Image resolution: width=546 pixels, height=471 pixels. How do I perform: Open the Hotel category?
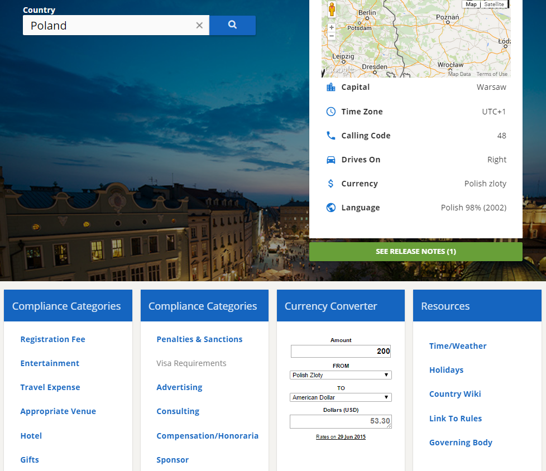tap(31, 435)
